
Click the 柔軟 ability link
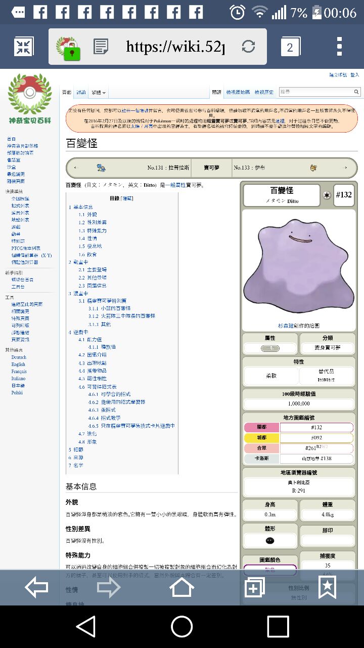(271, 376)
